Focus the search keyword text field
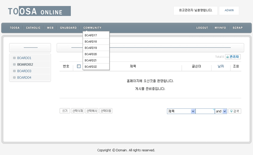This screenshot has width=253, height=155. tap(205, 111)
